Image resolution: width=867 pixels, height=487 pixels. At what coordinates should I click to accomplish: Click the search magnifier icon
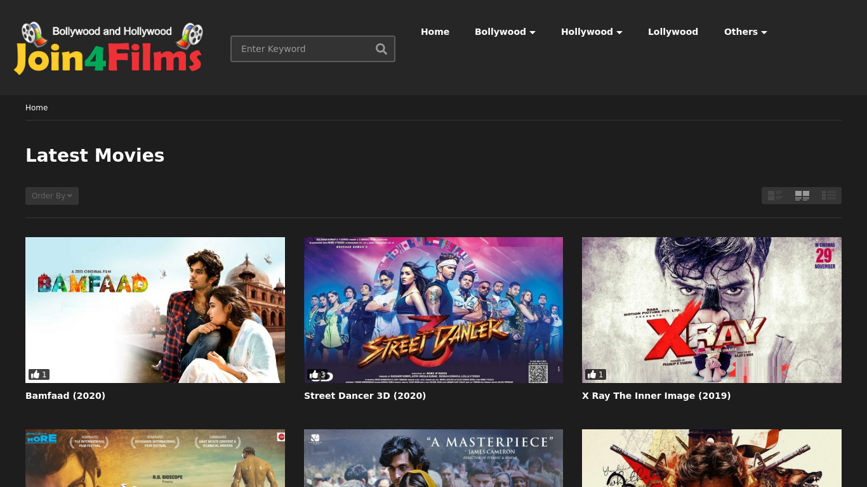(381, 49)
